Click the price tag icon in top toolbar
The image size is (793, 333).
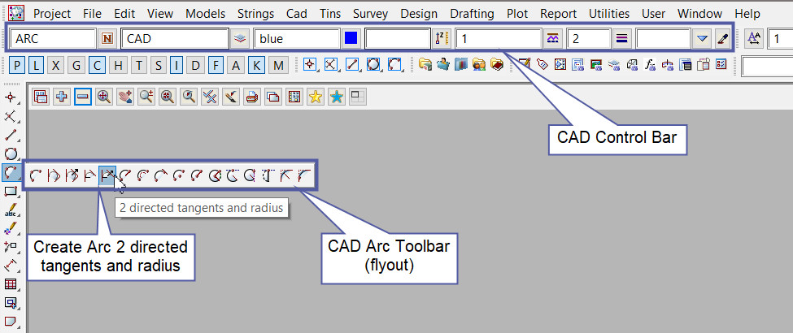[x=542, y=65]
